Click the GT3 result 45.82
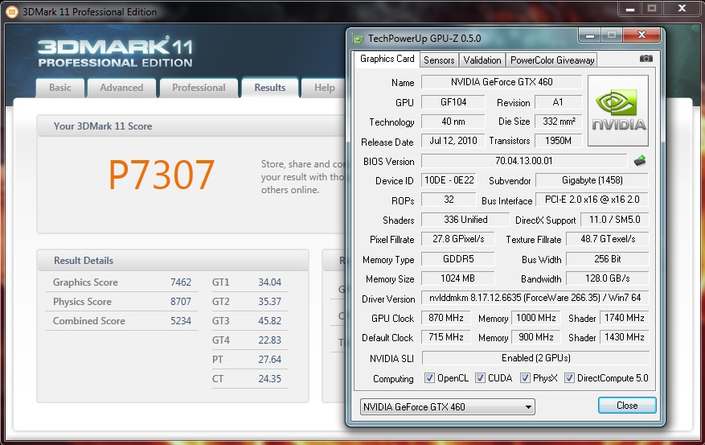Screen dimensions: 705x445 [x=270, y=321]
